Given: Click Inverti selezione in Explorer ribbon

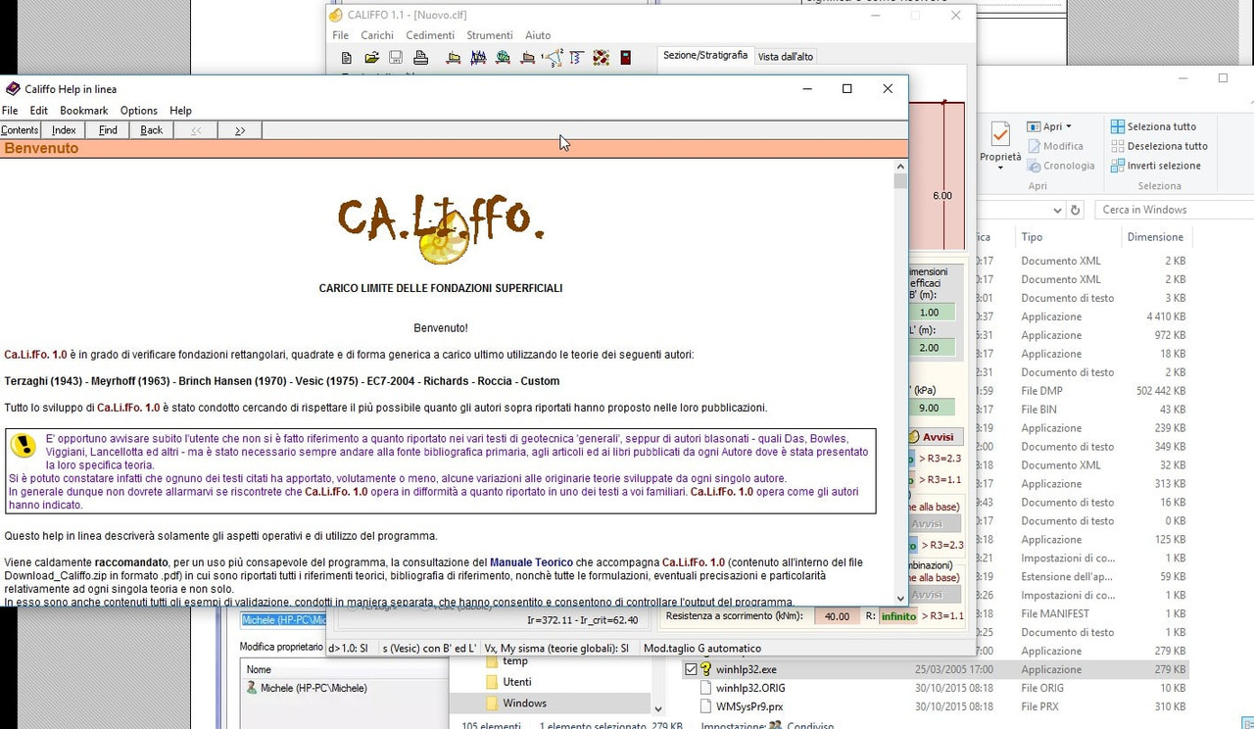Looking at the screenshot, I should (x=1155, y=166).
